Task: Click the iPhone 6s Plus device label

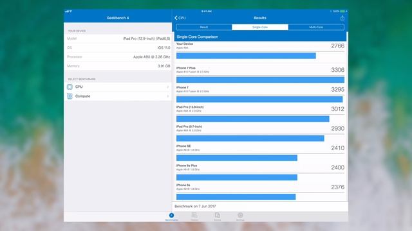Action: tap(187, 166)
